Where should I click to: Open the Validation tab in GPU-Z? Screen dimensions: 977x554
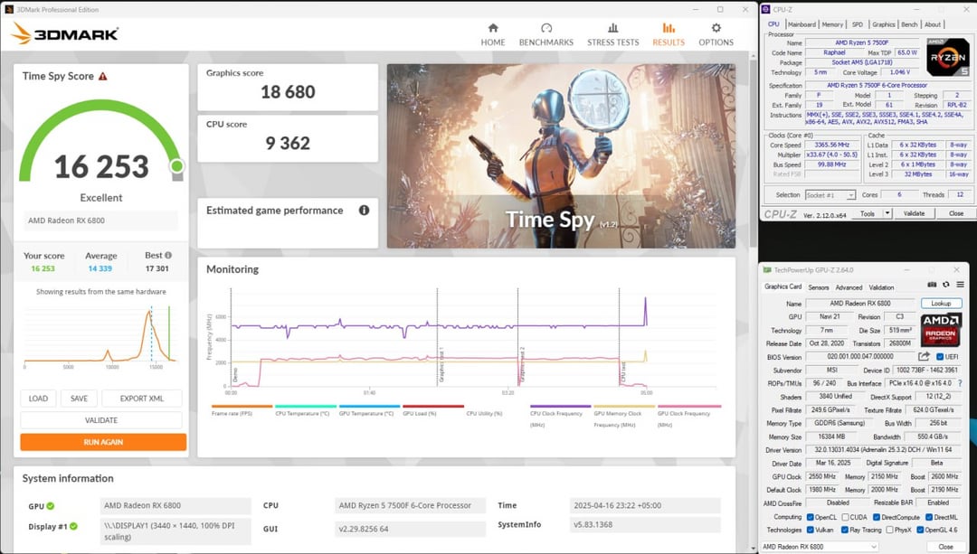(x=881, y=287)
